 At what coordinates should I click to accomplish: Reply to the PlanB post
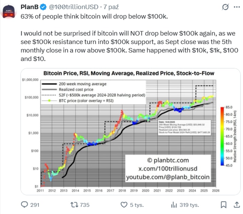point(25,205)
